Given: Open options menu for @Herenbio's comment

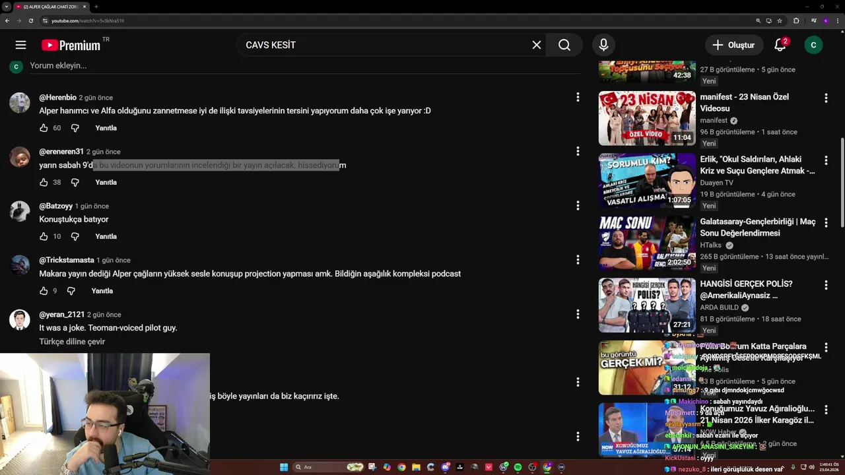Looking at the screenshot, I should coord(578,97).
